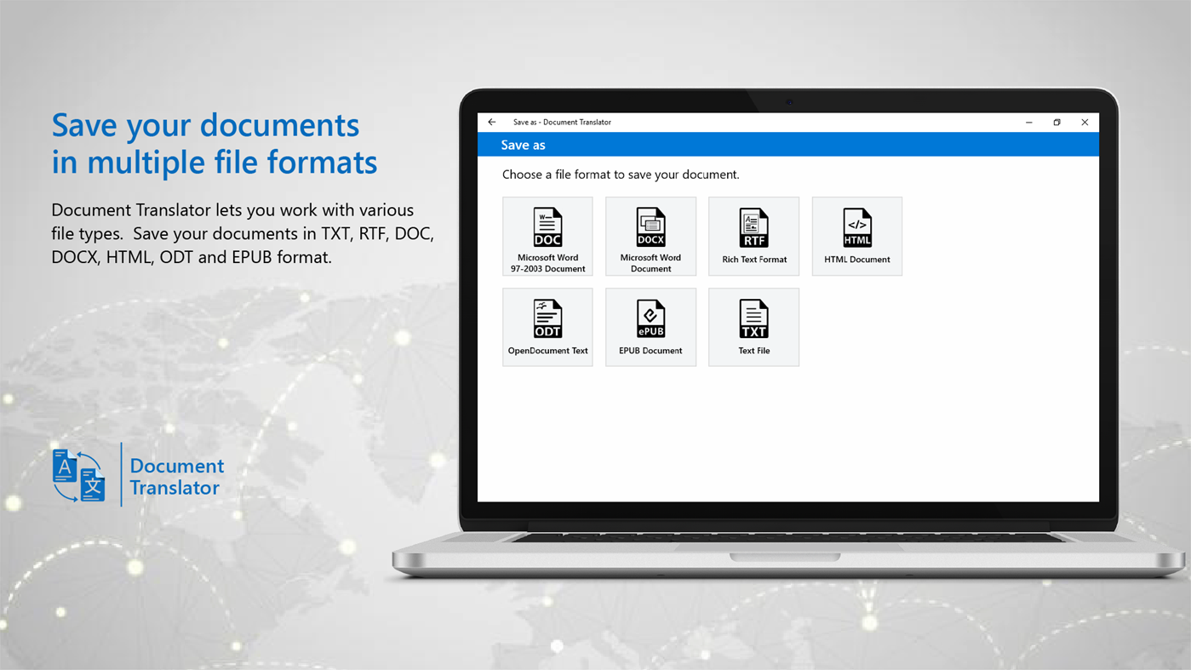Viewport: 1191px width, 670px height.
Task: Click the back arrow in the title bar
Action: (x=491, y=121)
